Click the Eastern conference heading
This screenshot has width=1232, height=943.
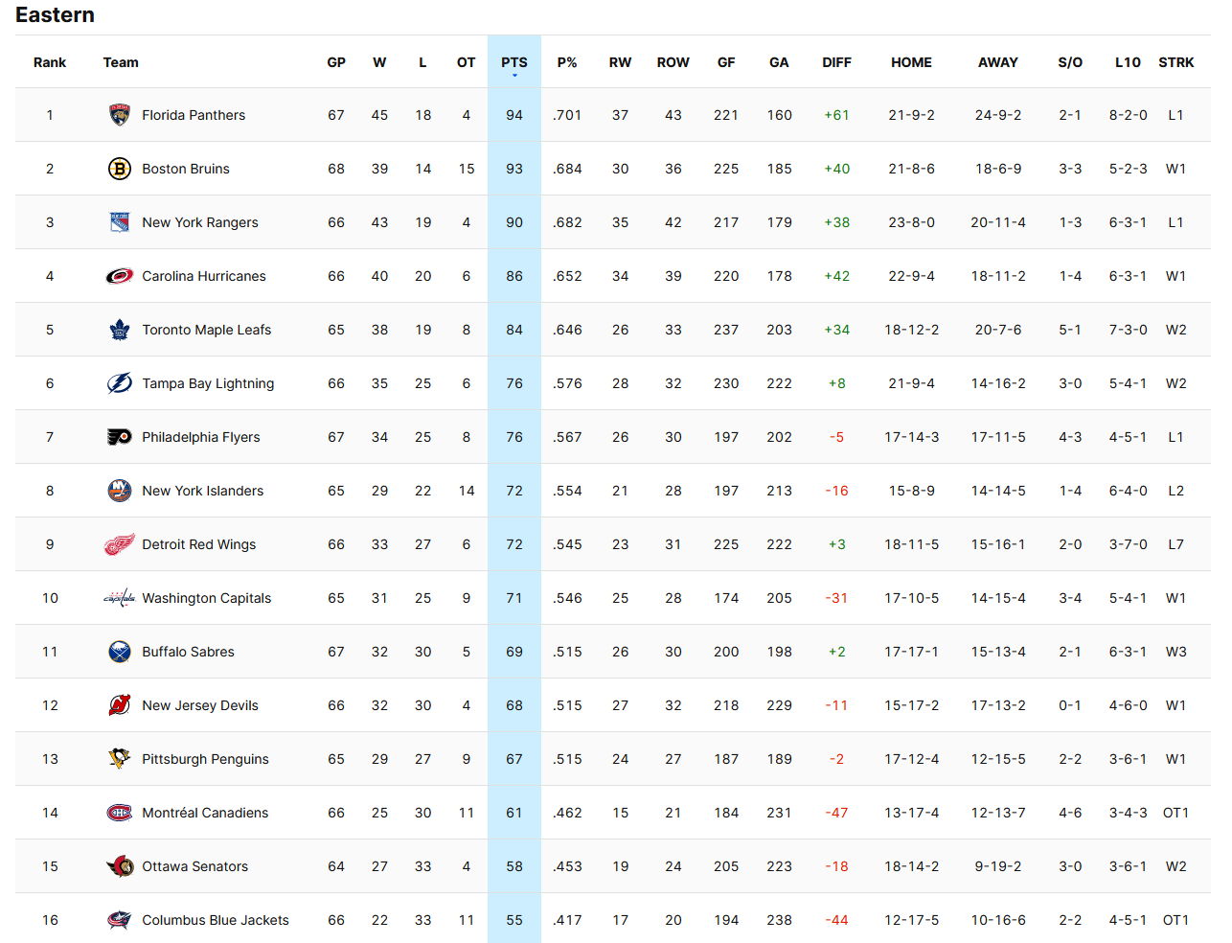(55, 15)
